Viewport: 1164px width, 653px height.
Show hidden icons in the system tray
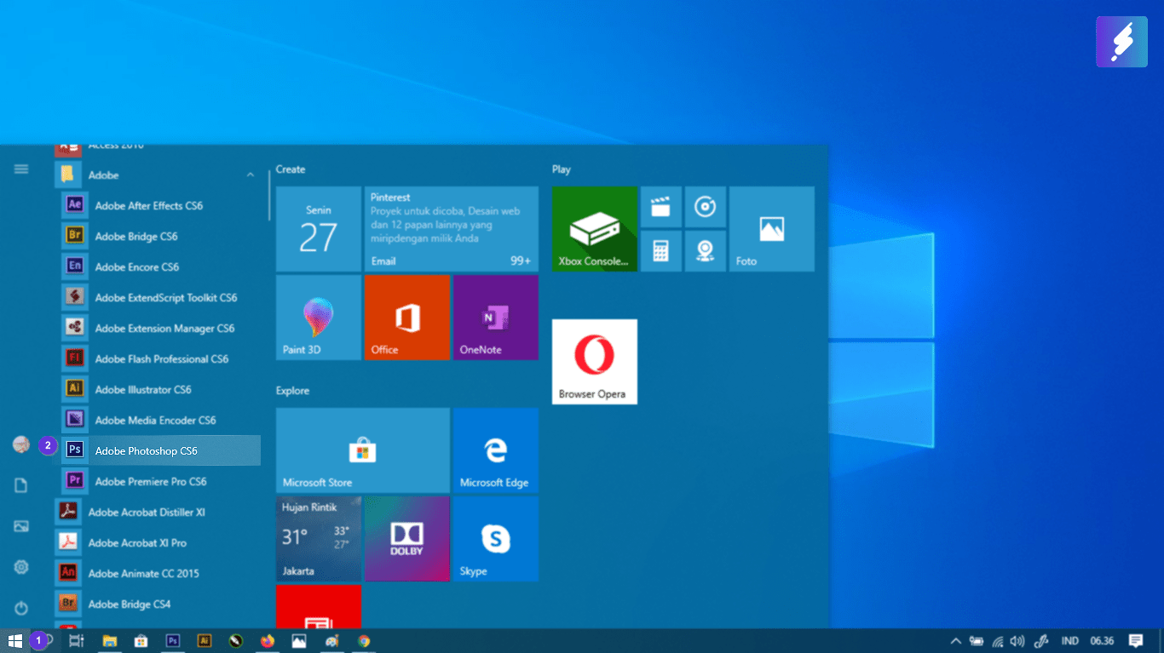pyautogui.click(x=955, y=641)
